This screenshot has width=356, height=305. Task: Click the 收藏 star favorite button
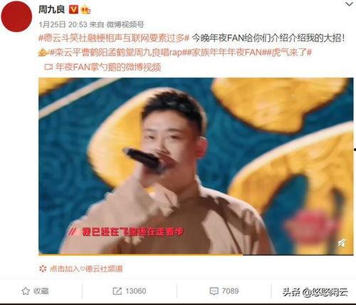tap(35, 291)
